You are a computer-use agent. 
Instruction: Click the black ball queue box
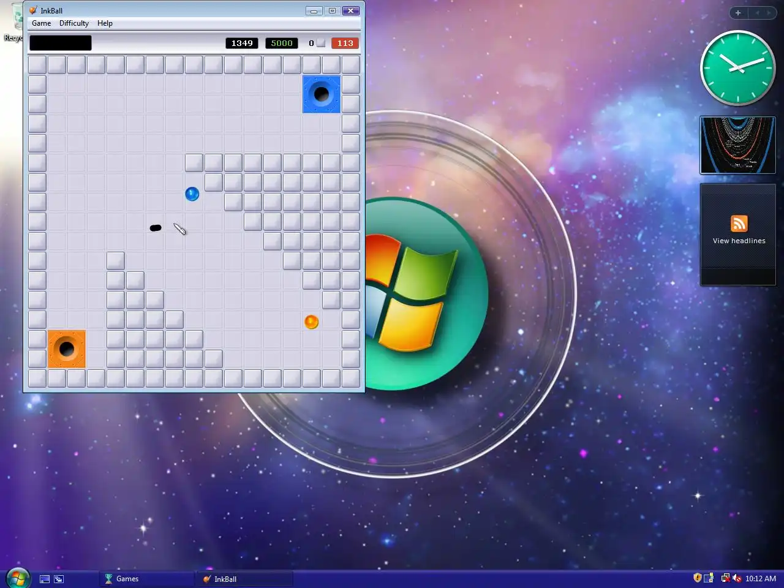61,43
